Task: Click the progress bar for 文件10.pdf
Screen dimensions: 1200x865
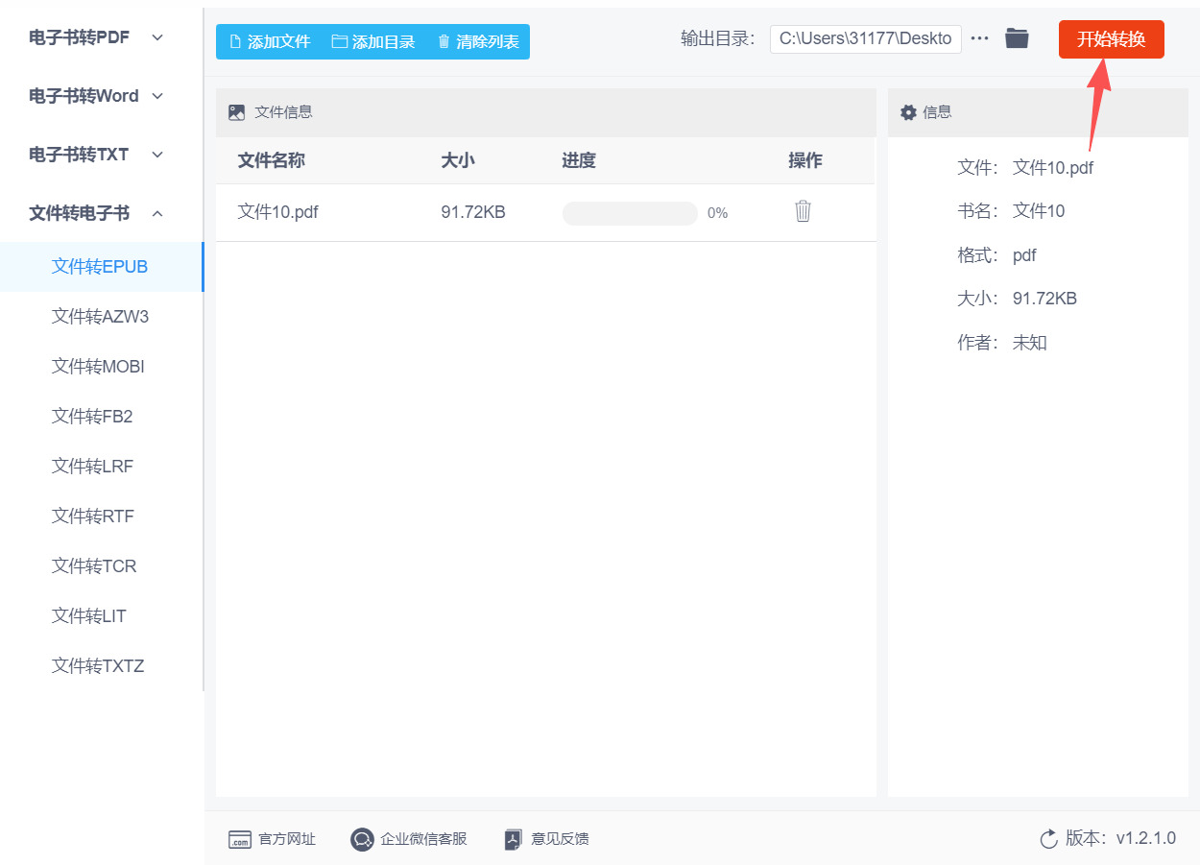Action: pos(630,212)
